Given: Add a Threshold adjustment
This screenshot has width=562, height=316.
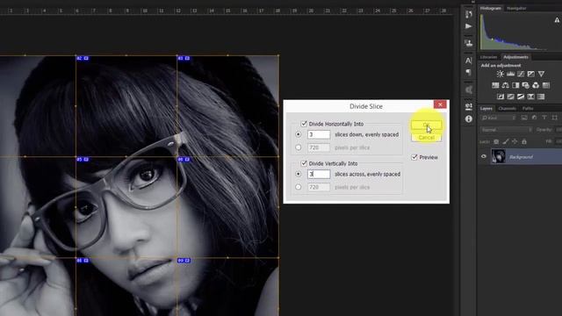Looking at the screenshot, I should (521, 97).
